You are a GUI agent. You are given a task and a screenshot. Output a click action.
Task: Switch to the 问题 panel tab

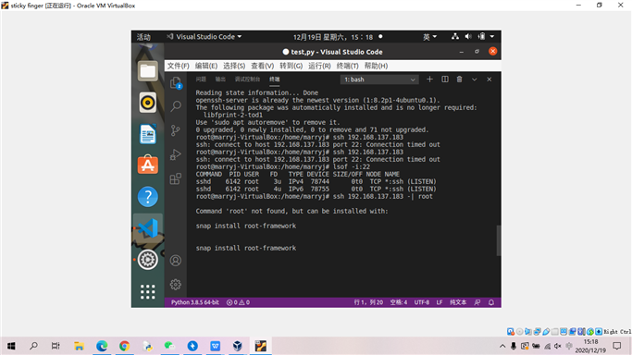[x=201, y=80]
